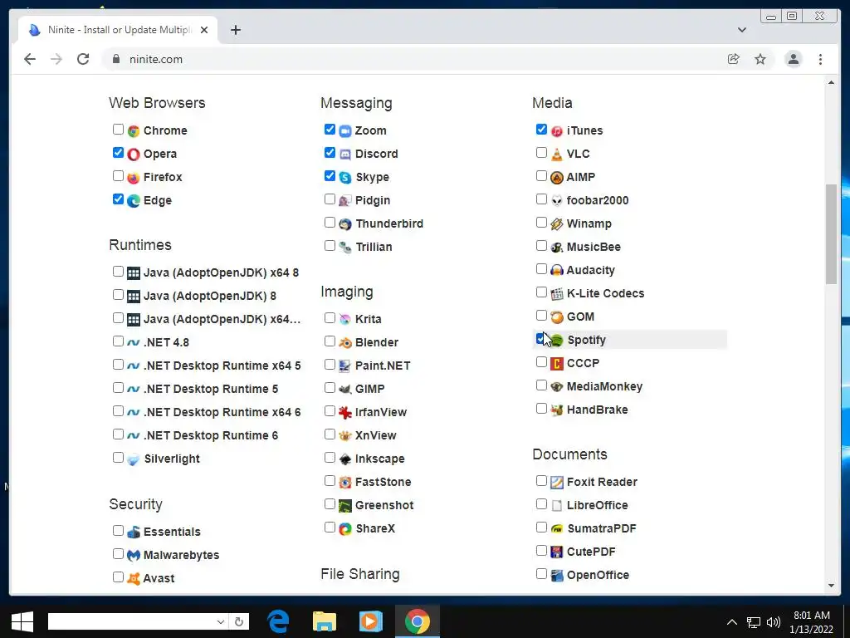Click the Discord app icon
Screen dimensions: 850x638
click(345, 154)
